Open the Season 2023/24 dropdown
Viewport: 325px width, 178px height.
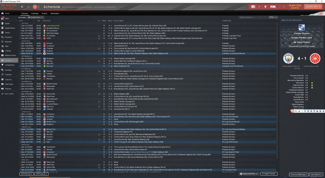[x=247, y=17]
